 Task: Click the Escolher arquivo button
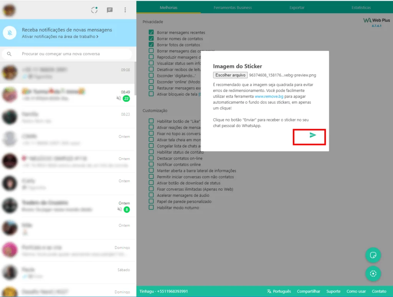[x=230, y=75]
